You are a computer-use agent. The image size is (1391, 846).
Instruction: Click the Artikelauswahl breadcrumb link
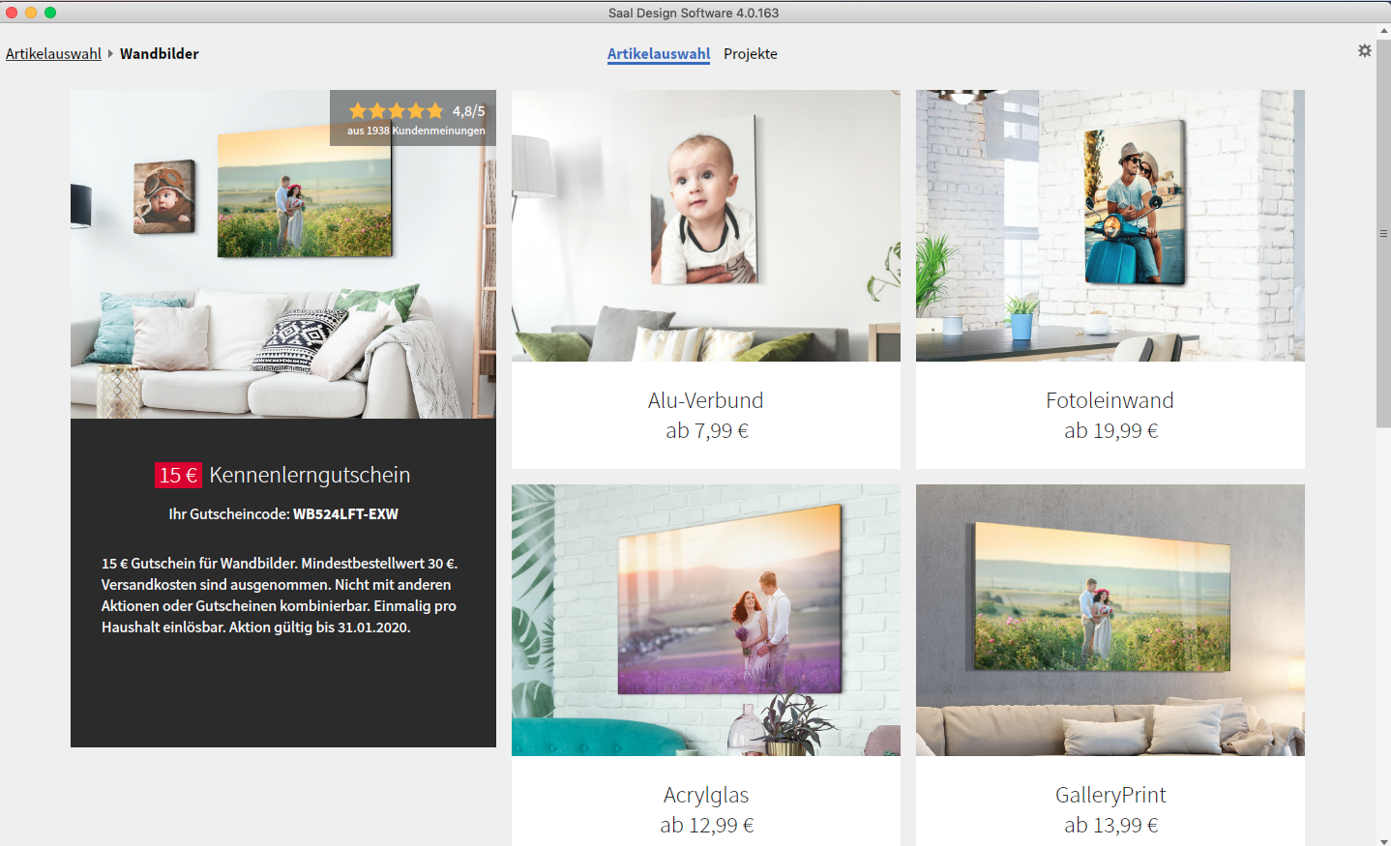pyautogui.click(x=53, y=54)
